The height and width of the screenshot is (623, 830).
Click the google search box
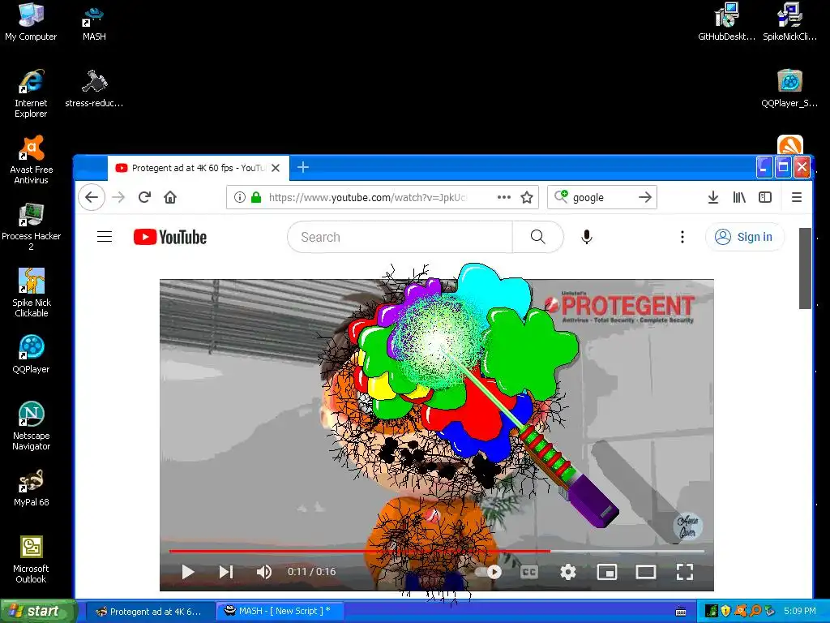click(x=602, y=198)
